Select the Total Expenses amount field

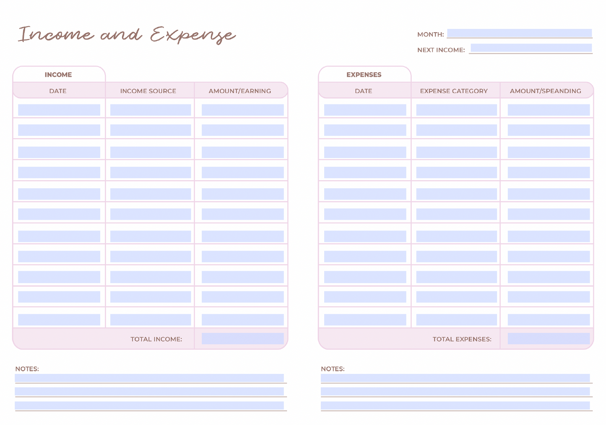(549, 339)
